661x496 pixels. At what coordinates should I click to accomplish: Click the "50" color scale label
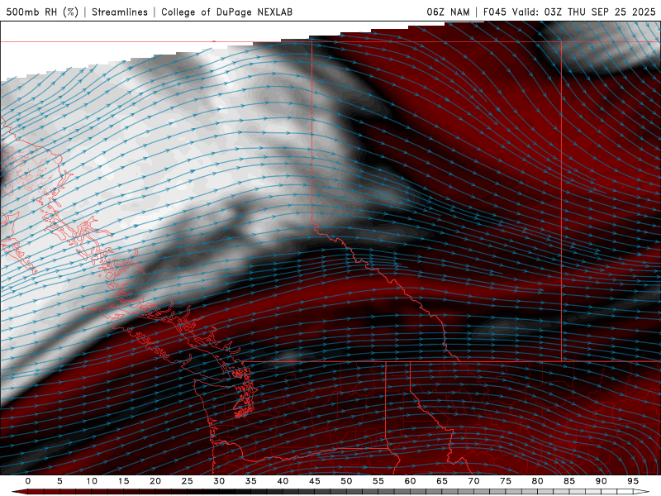pos(346,481)
